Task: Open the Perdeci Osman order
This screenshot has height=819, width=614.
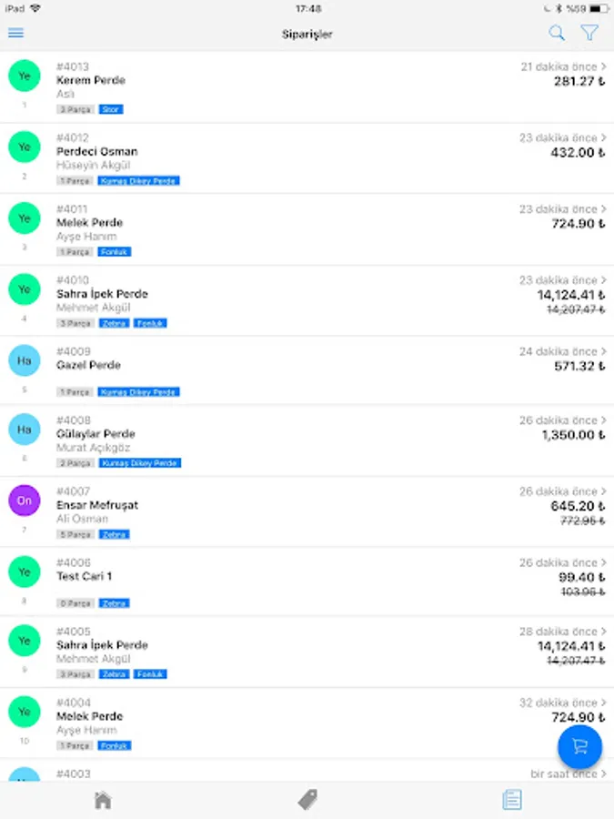Action: [x=307, y=158]
